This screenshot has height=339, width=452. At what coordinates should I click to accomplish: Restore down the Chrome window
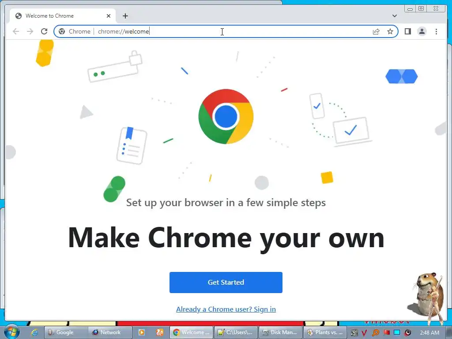click(x=421, y=8)
